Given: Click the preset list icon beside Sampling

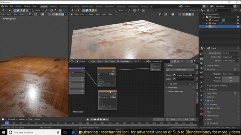Looking at the screenshot, I should tap(235, 69).
